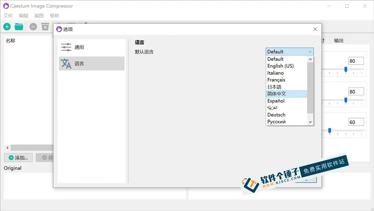374x211 pixels.
Task: Click the 添加... button below file list
Action: [x=18, y=158]
